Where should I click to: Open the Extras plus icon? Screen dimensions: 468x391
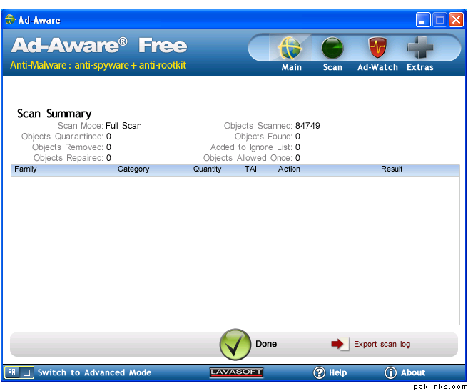pos(420,49)
